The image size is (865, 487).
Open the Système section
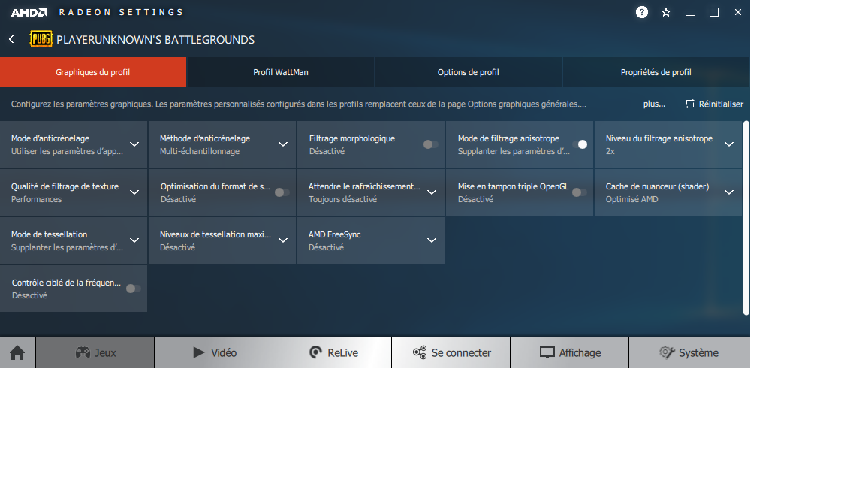[x=689, y=352]
